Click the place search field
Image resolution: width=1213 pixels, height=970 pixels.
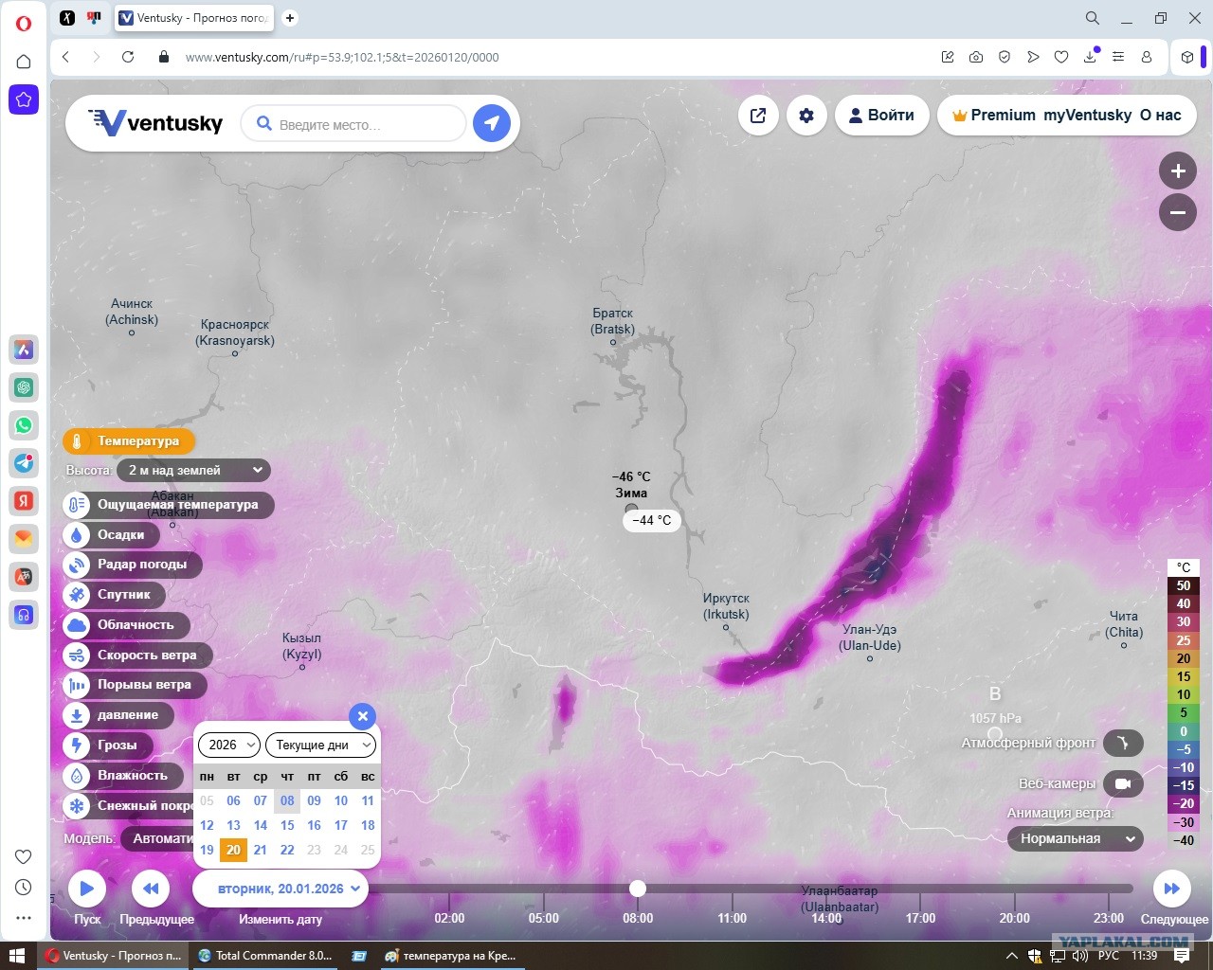pos(353,124)
